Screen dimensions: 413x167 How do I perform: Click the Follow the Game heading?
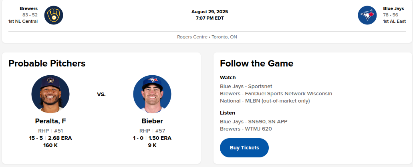click(x=256, y=63)
